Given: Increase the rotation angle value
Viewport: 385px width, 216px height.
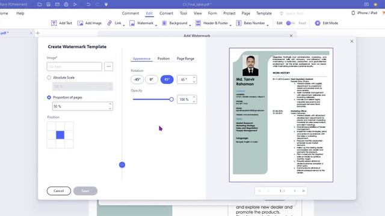Looking at the screenshot, I should point(194,77).
